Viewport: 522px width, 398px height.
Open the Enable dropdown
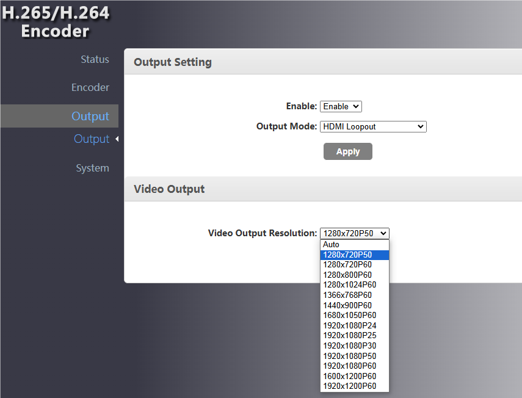click(x=341, y=106)
